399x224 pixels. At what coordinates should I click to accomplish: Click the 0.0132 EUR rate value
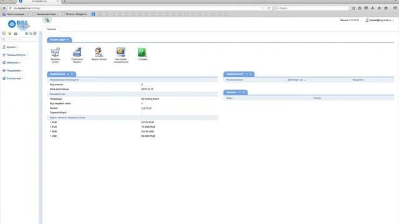[x=148, y=122]
